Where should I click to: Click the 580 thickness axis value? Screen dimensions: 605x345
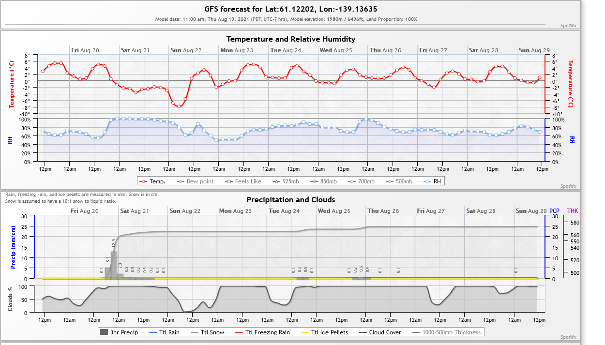pos(575,223)
